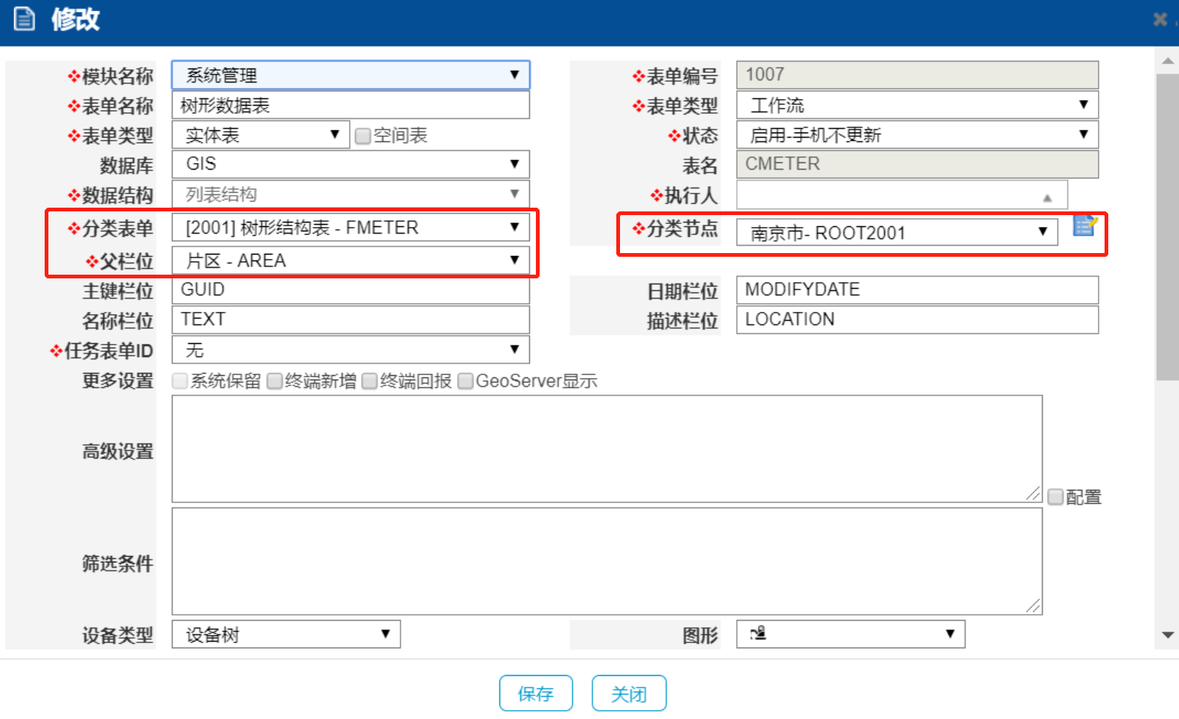Close the 修改 dialog with the X icon

coord(1160,19)
